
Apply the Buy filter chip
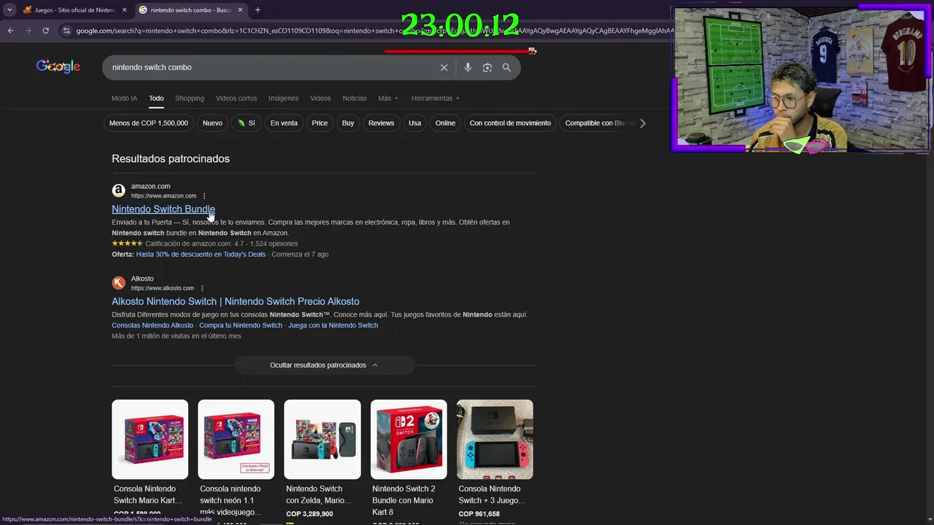pos(348,123)
